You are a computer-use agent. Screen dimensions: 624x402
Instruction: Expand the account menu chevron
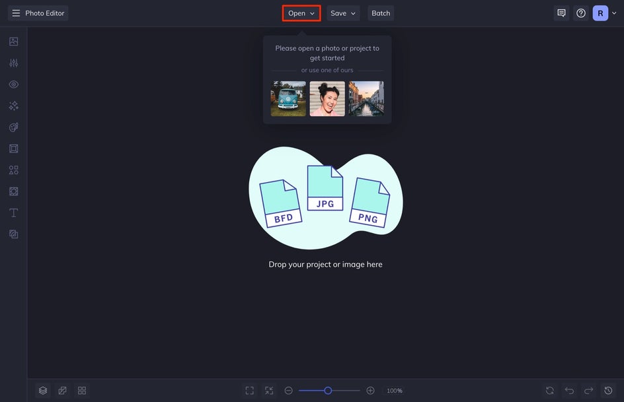pos(614,13)
